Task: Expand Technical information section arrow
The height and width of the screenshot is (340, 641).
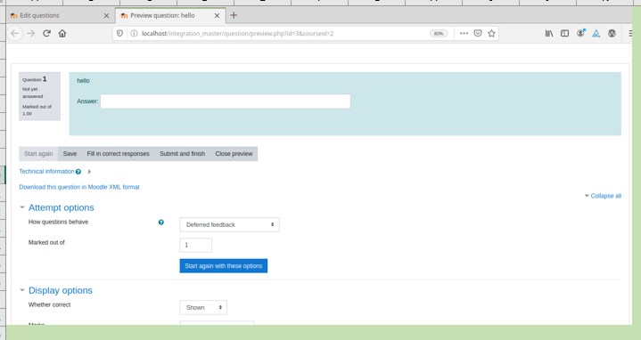Action: pos(89,172)
